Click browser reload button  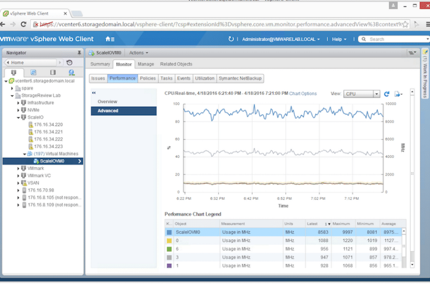(23, 24)
